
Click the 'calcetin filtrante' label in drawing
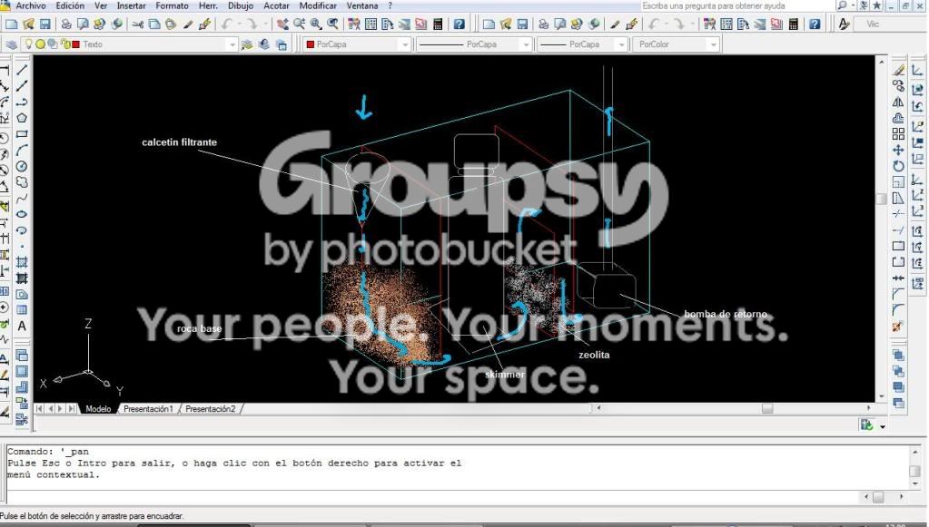click(180, 142)
